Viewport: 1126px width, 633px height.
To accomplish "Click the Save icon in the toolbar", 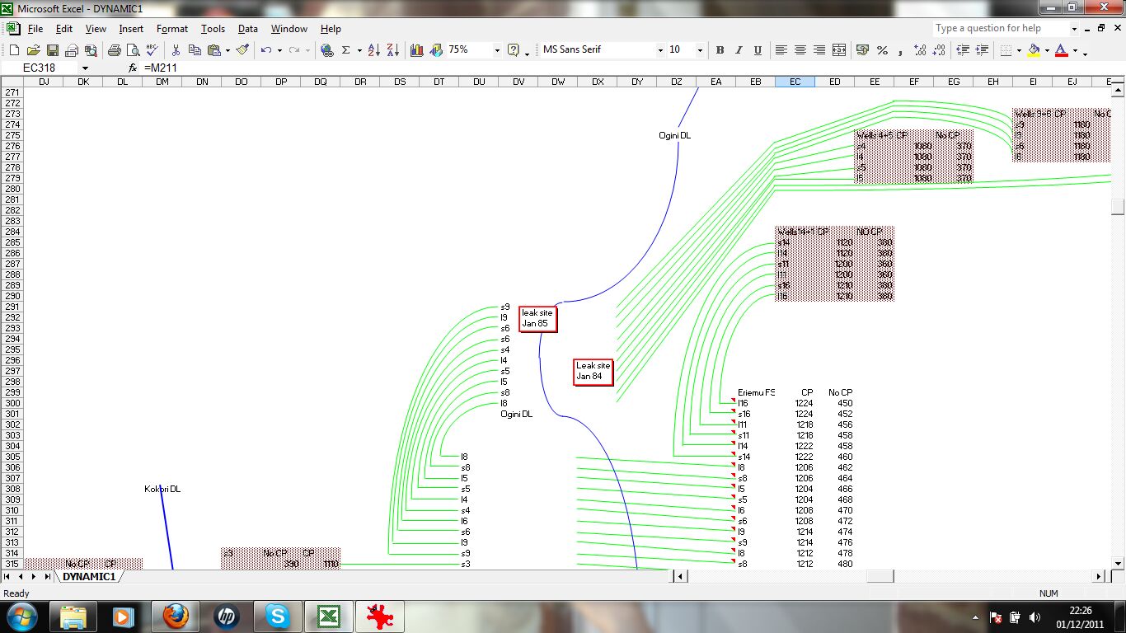I will pos(52,50).
